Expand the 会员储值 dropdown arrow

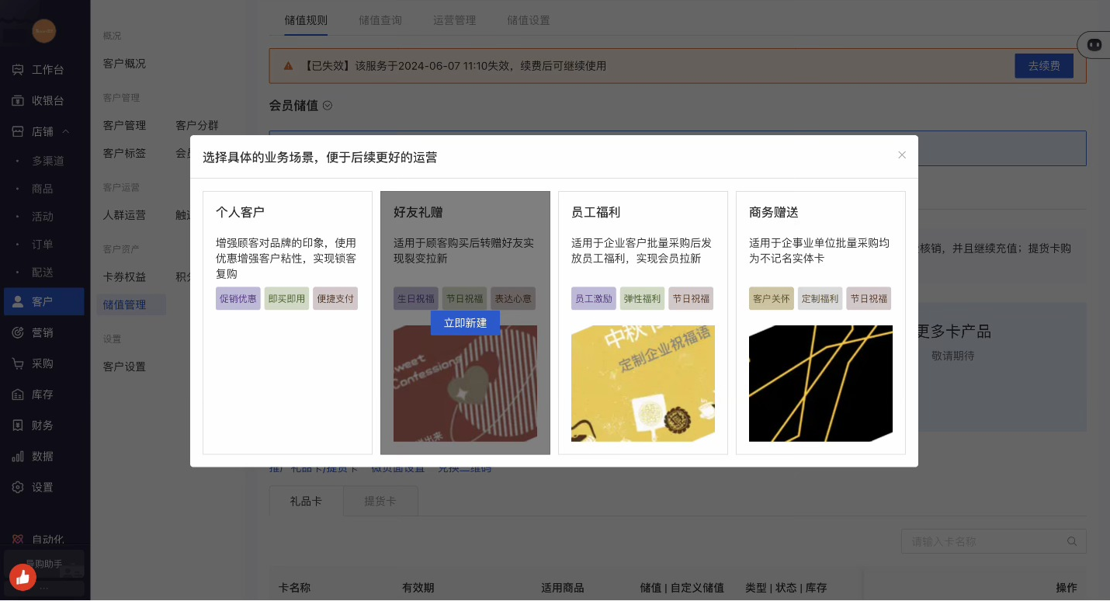tap(328, 106)
